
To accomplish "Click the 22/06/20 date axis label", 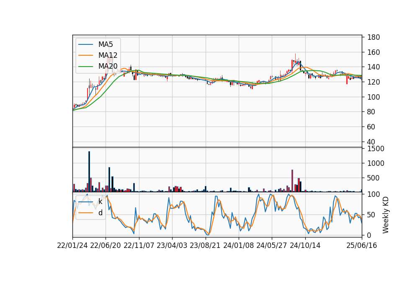I will [x=106, y=245].
